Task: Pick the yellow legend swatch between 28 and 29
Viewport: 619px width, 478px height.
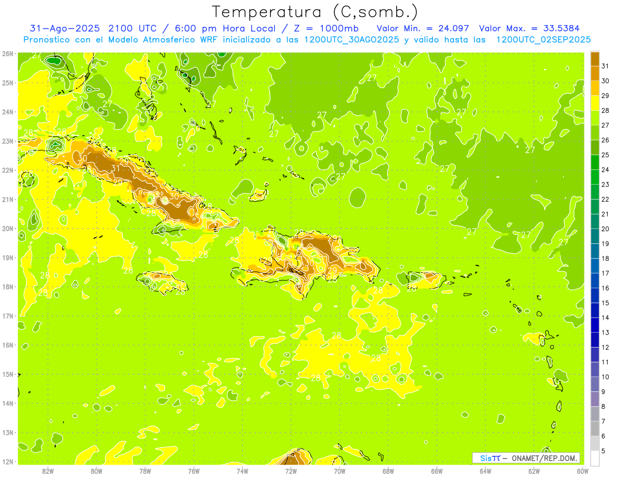Action: pyautogui.click(x=595, y=103)
